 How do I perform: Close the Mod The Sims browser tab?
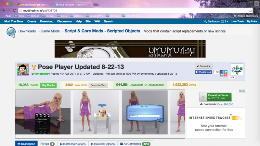[x=89, y=5]
